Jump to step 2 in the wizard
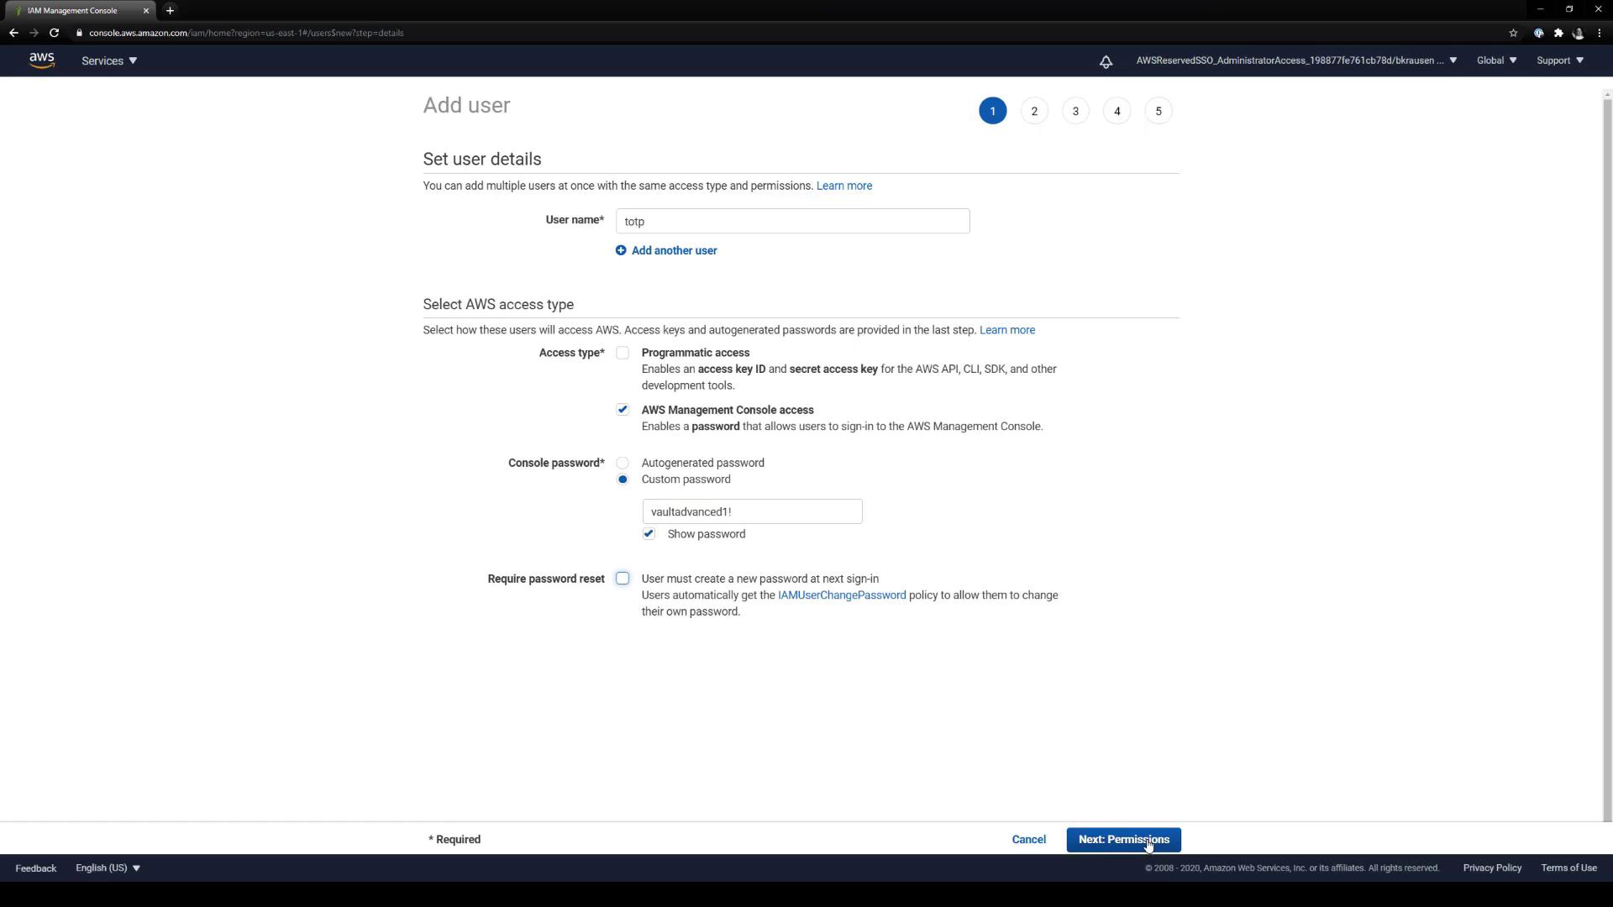The image size is (1613, 907). (1034, 111)
